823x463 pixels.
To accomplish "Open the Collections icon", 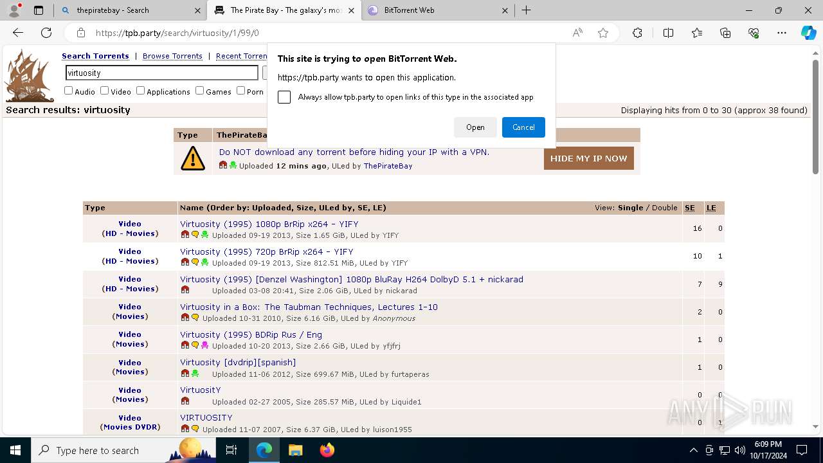I will 725,33.
